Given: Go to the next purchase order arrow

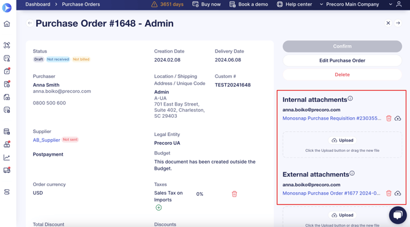Looking at the screenshot, I should [398, 23].
